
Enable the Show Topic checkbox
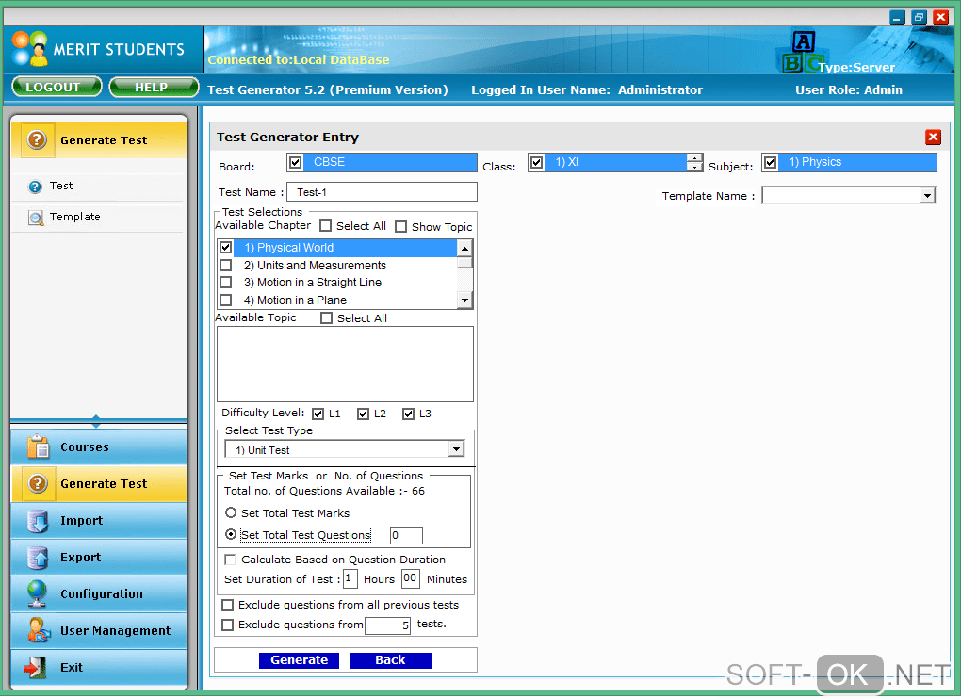pyautogui.click(x=400, y=227)
